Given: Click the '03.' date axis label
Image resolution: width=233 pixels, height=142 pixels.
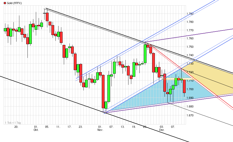Looking at the screenshot, I should point(162,127).
